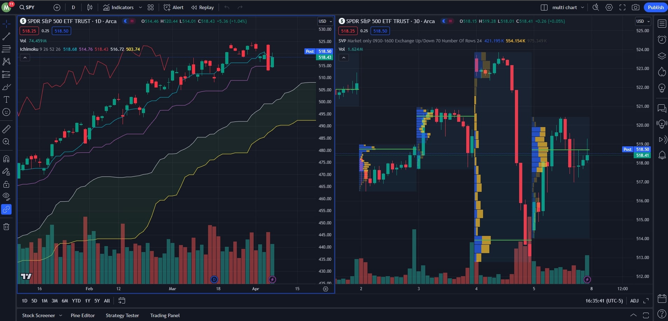
Task: Open USD currency dropdown on daily chart
Action: [325, 21]
